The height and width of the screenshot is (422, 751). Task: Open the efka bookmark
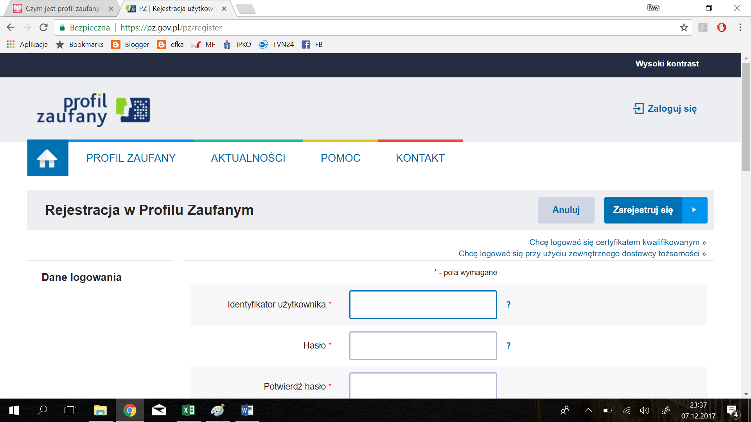pos(170,45)
